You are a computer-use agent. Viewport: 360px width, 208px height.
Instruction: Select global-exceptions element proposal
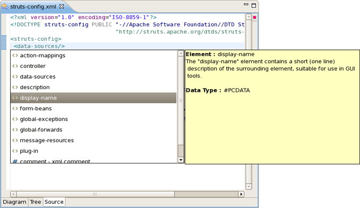(x=93, y=119)
